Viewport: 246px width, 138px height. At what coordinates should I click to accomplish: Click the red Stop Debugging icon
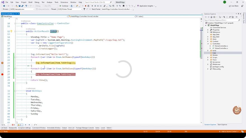(86, 6)
